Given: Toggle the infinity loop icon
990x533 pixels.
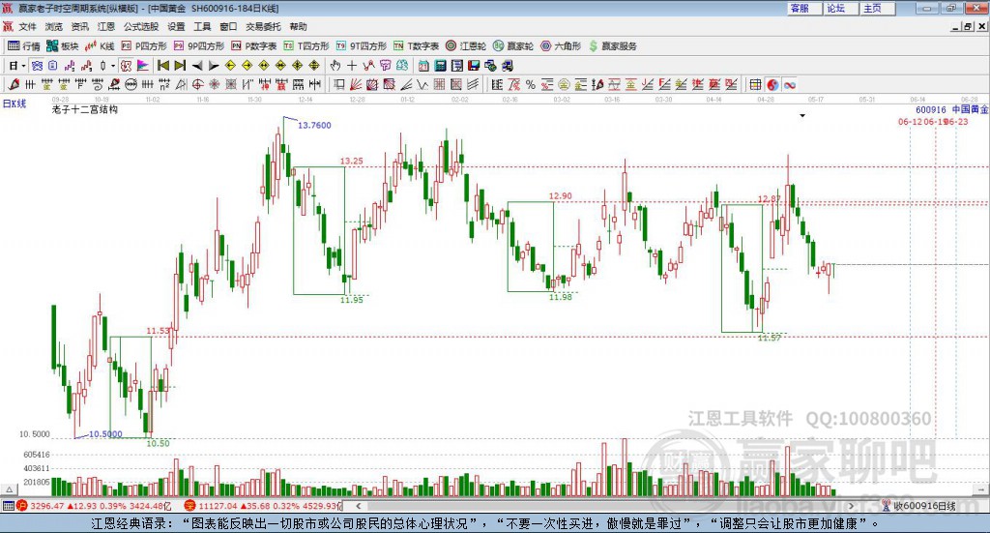Looking at the screenshot, I should point(789,84).
